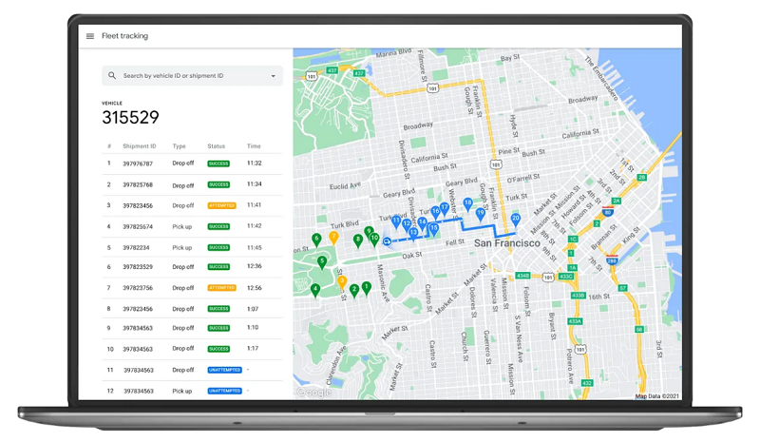Select blue map marker 16
Image resolution: width=760 pixels, height=442 pixels.
[x=435, y=213]
